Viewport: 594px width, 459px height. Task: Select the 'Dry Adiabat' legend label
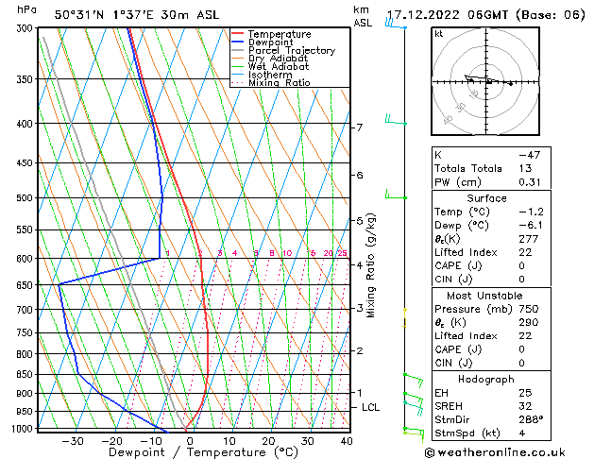click(x=278, y=59)
